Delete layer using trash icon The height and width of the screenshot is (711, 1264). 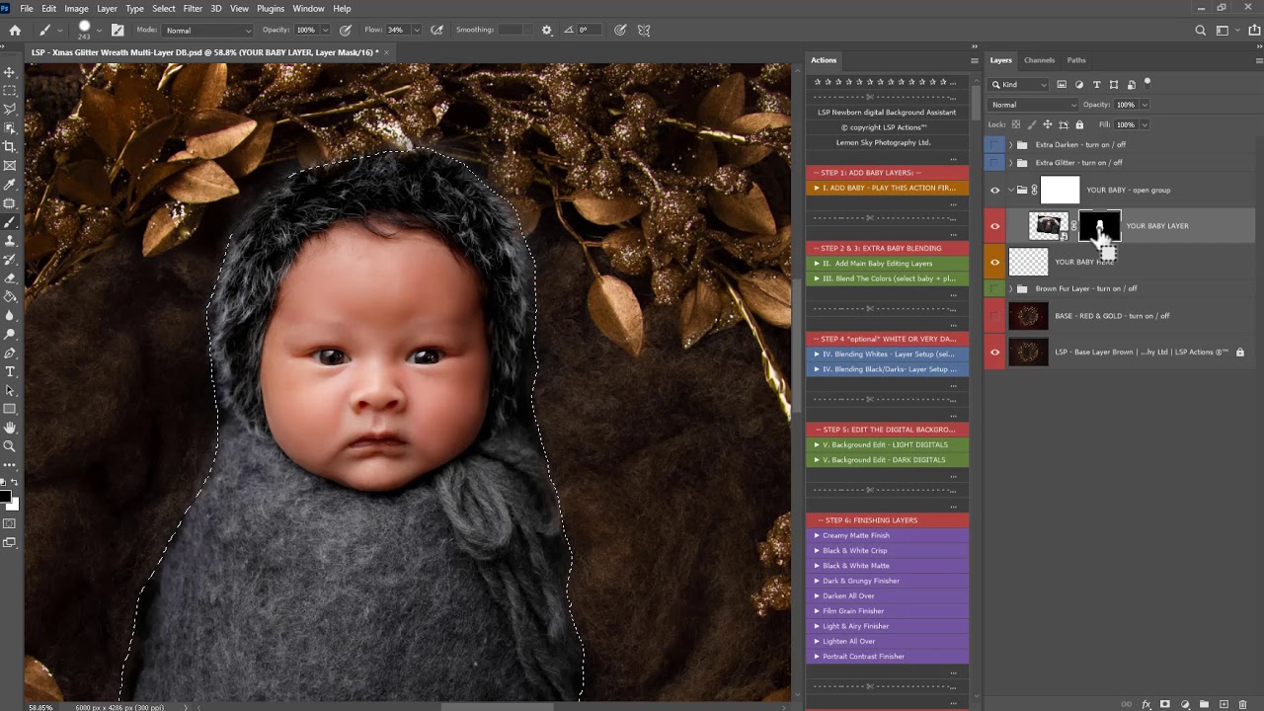(1243, 704)
